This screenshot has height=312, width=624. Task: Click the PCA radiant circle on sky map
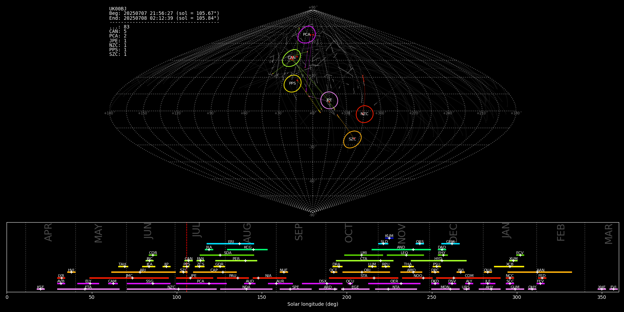coord(306,35)
